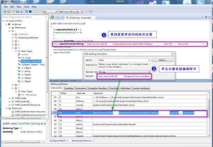Image resolution: width=213 pixels, height=147 pixels.
Task: Expand the DotfuscatorAttribute tree node
Action: click(13, 38)
